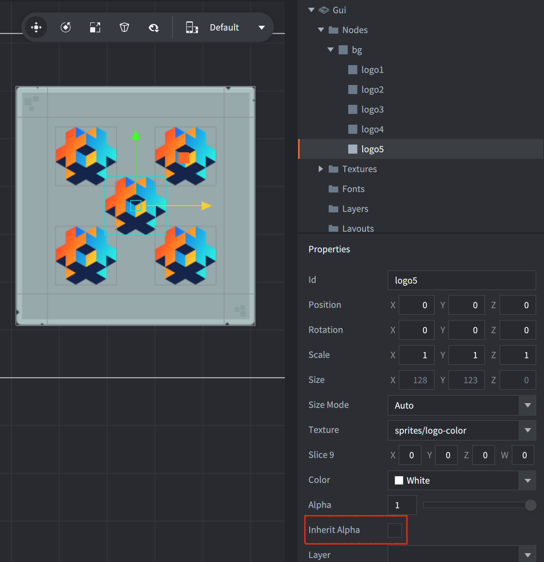Expand the Textures folder
The image size is (544, 562).
click(321, 169)
